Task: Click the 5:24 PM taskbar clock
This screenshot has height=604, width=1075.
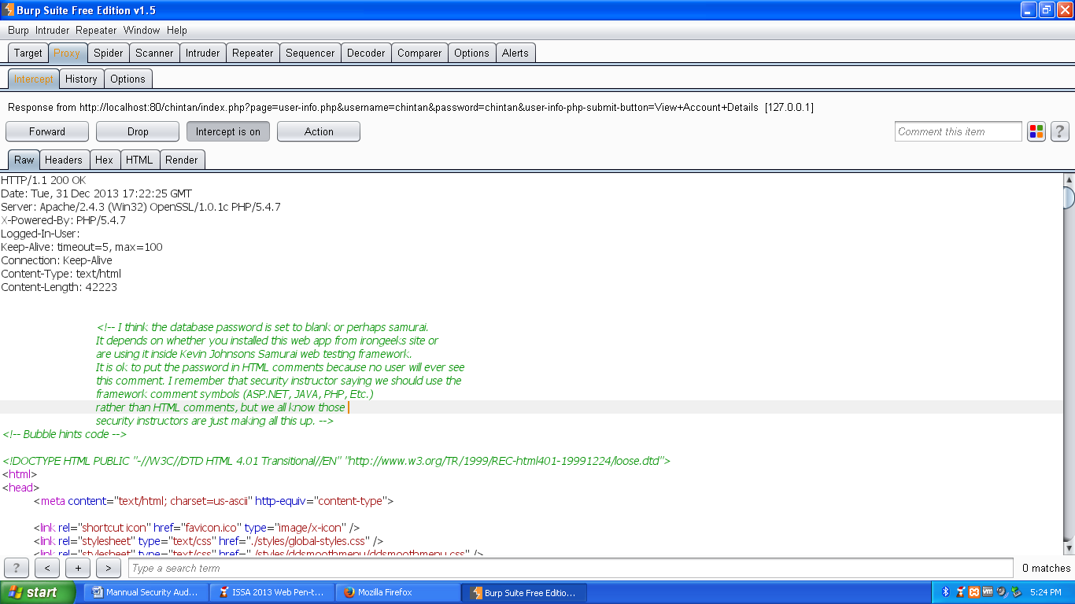Action: 1045,592
